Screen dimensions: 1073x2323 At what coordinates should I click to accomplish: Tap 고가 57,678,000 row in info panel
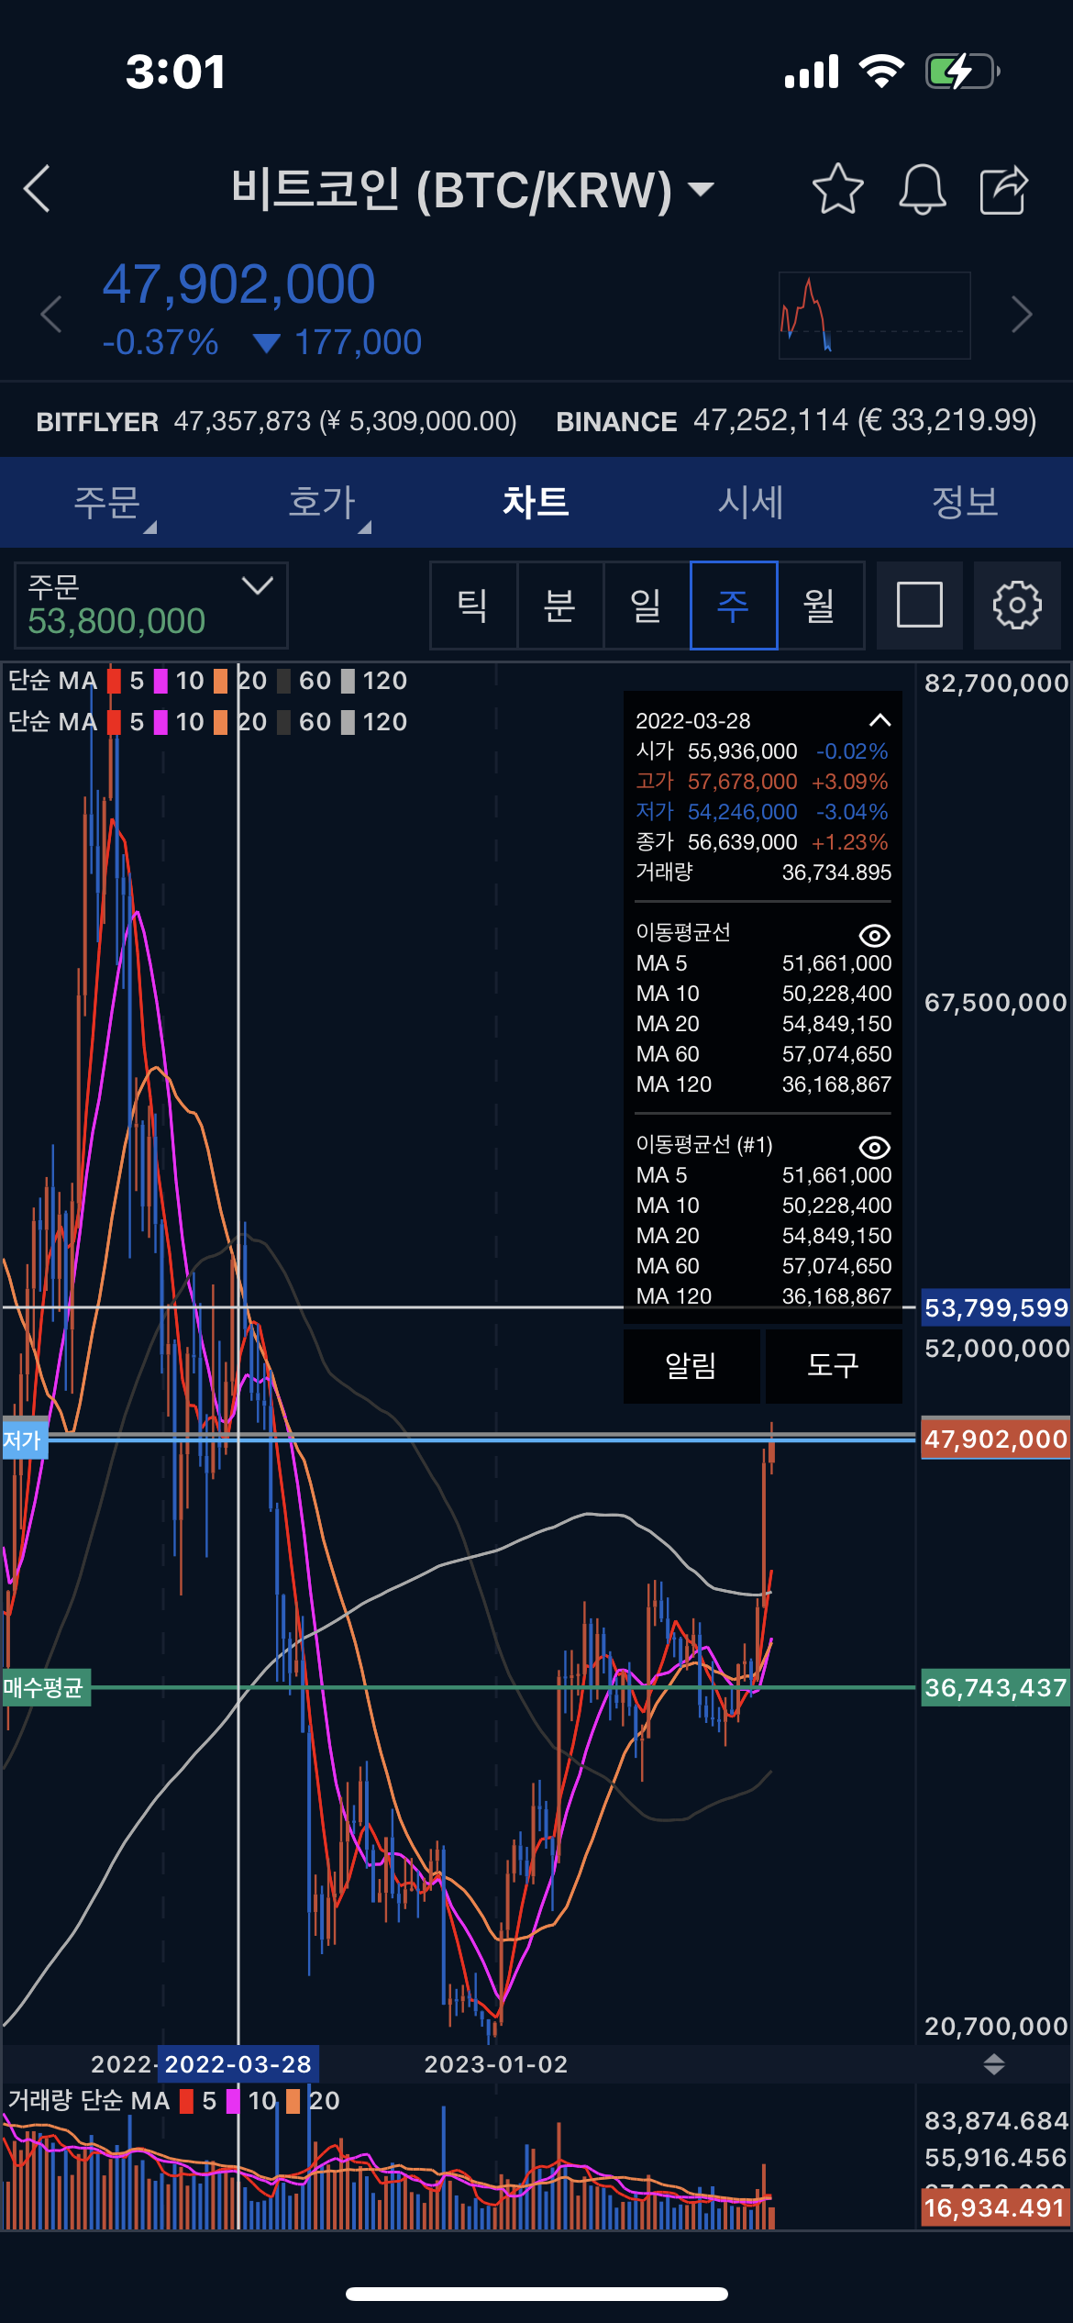(762, 782)
